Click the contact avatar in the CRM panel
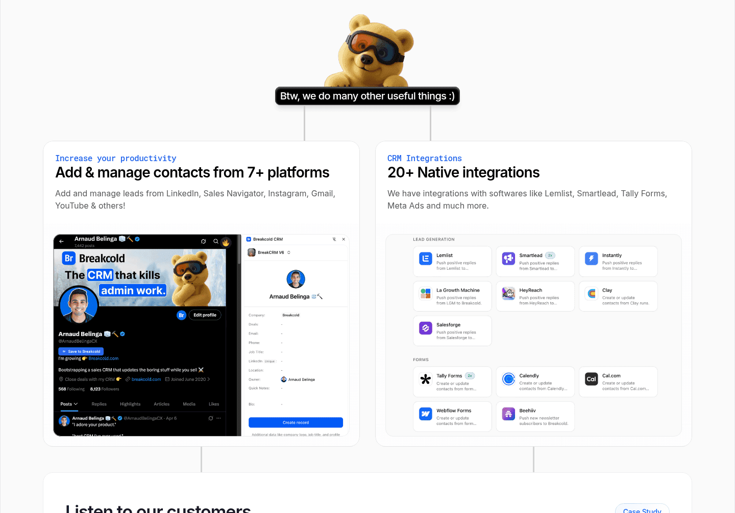735x513 pixels. [x=296, y=279]
